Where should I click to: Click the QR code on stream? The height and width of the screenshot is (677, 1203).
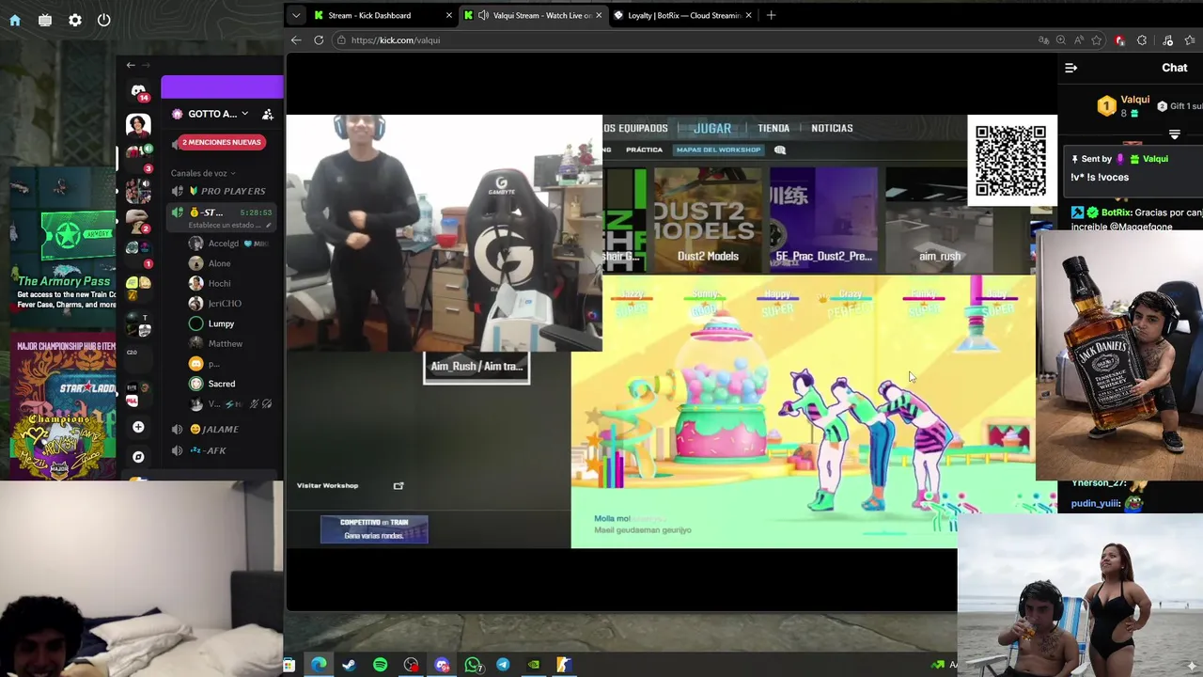coord(1011,161)
